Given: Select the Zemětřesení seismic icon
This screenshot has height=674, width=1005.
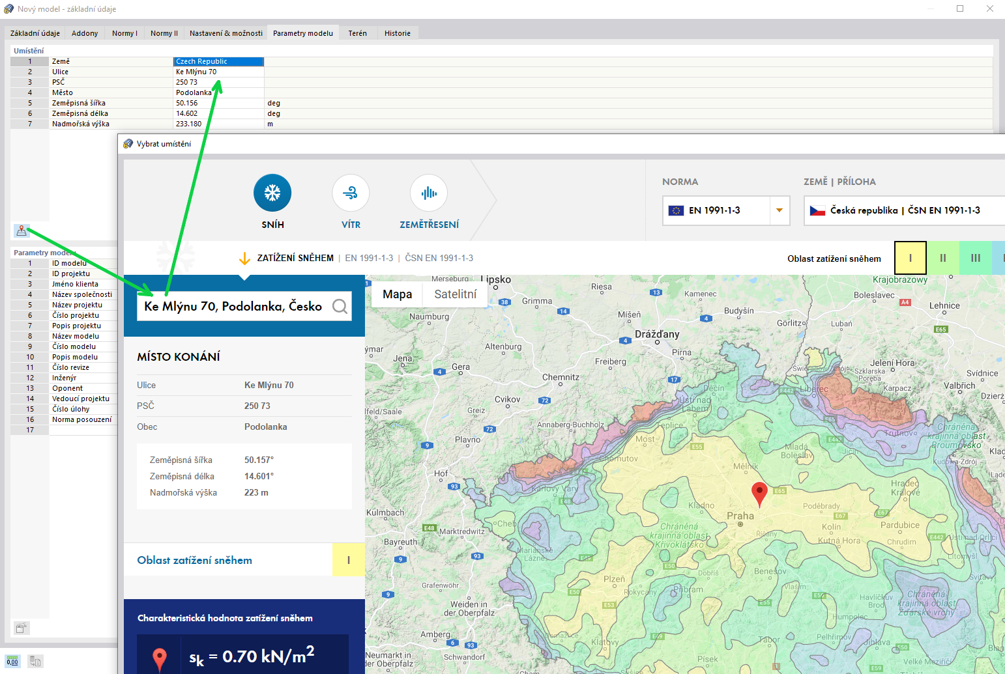Looking at the screenshot, I should pos(429,193).
